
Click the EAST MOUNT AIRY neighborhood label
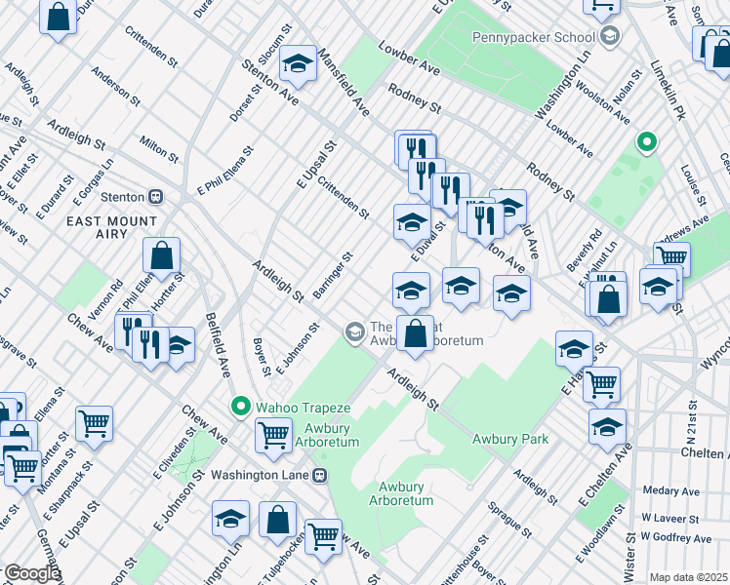(111, 227)
